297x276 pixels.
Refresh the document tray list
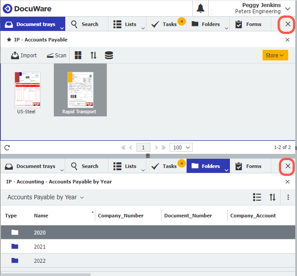(x=7, y=148)
